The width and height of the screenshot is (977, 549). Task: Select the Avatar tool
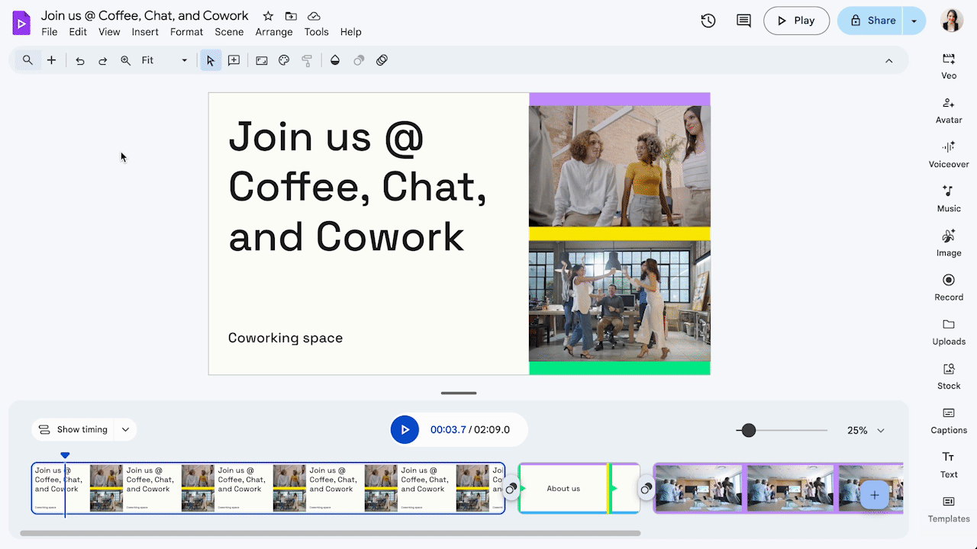point(948,109)
